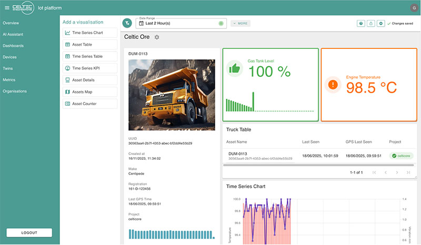Click the Time Series KPI clock icon

(67, 68)
